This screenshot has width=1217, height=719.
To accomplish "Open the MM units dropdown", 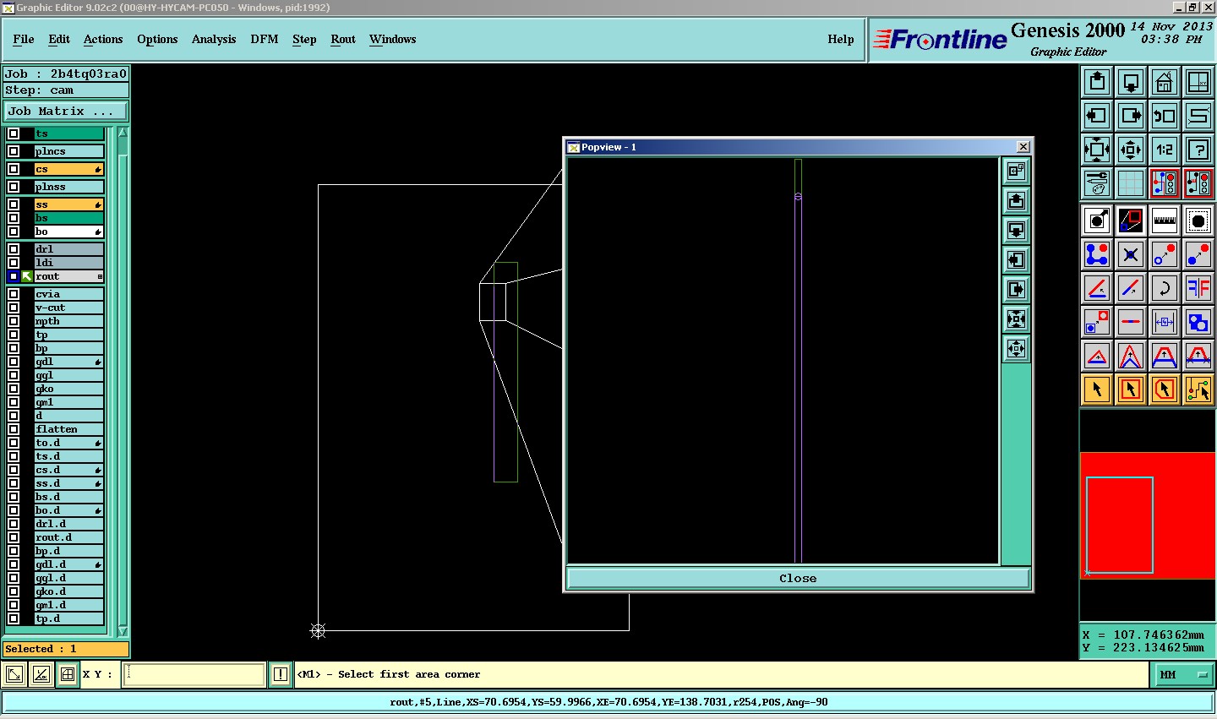I will pos(1183,674).
